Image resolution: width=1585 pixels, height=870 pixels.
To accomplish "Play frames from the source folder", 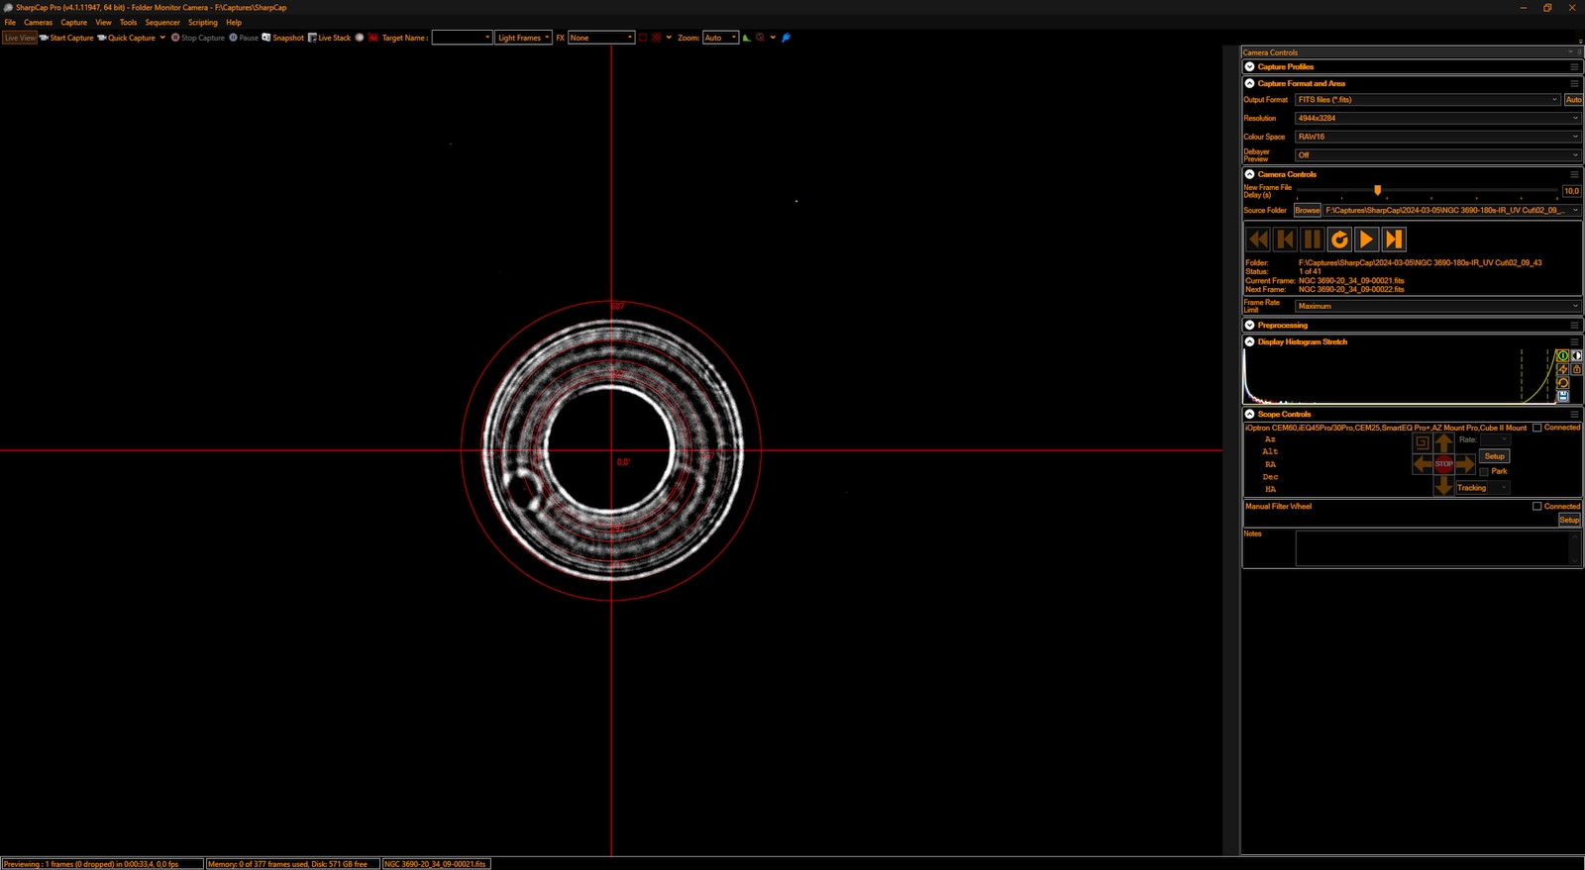I will tap(1366, 239).
